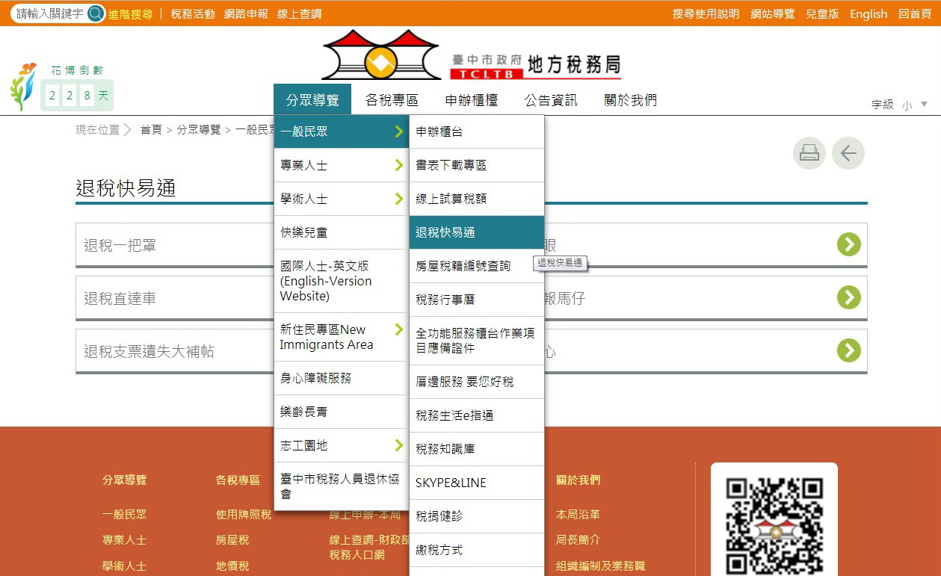Click the back arrow icon
941x576 pixels.
click(848, 153)
